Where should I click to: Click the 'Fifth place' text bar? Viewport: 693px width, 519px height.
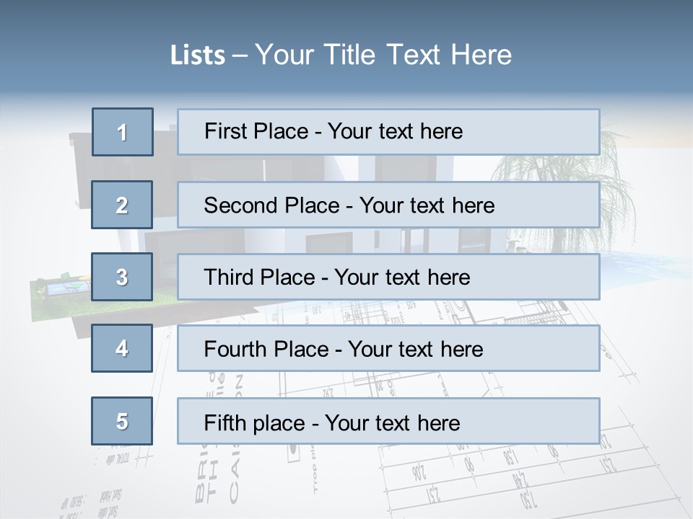point(388,422)
